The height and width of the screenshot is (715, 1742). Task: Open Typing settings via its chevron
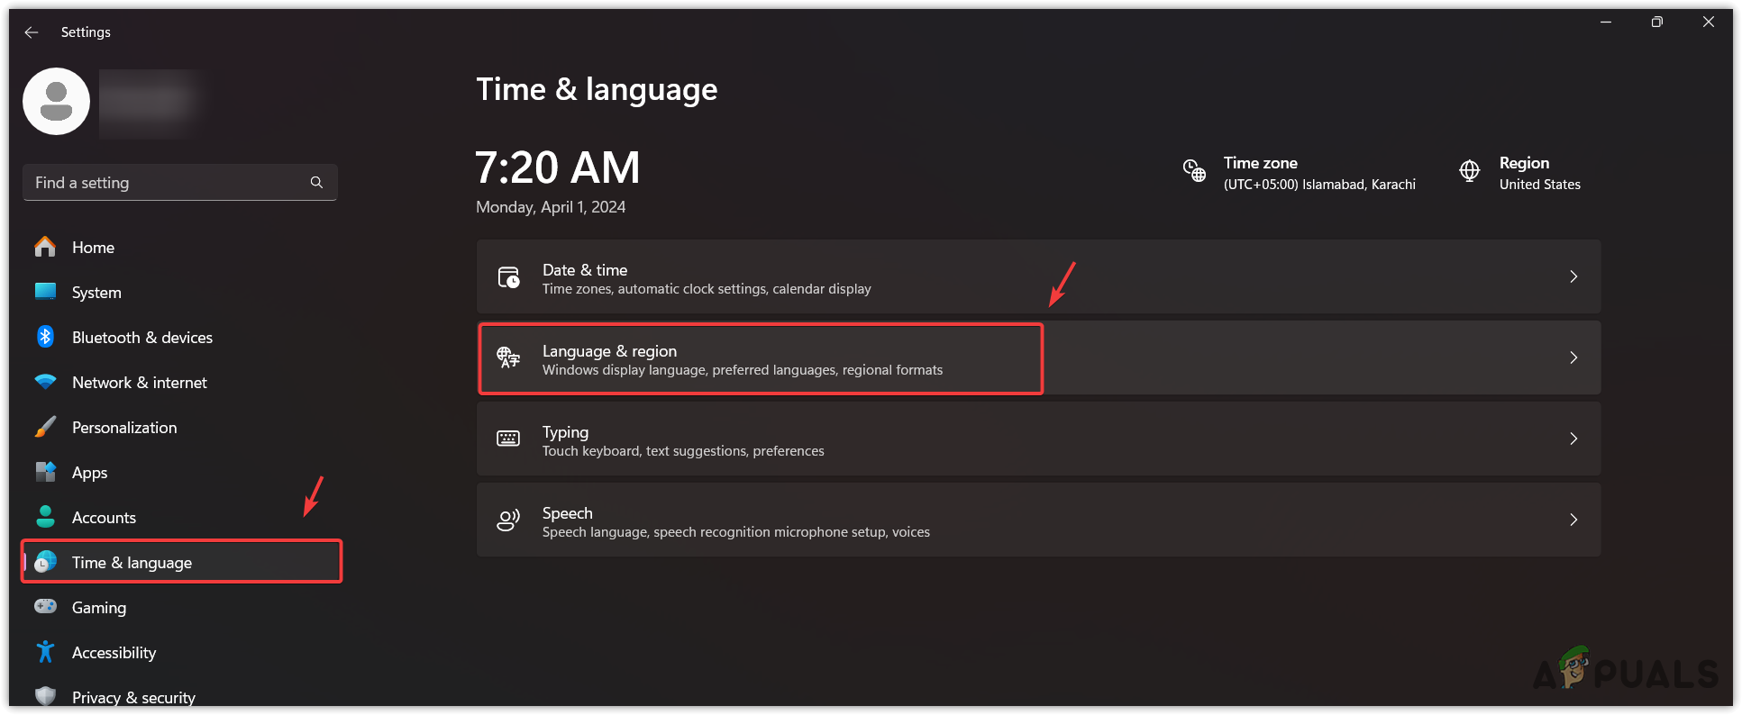click(1573, 439)
